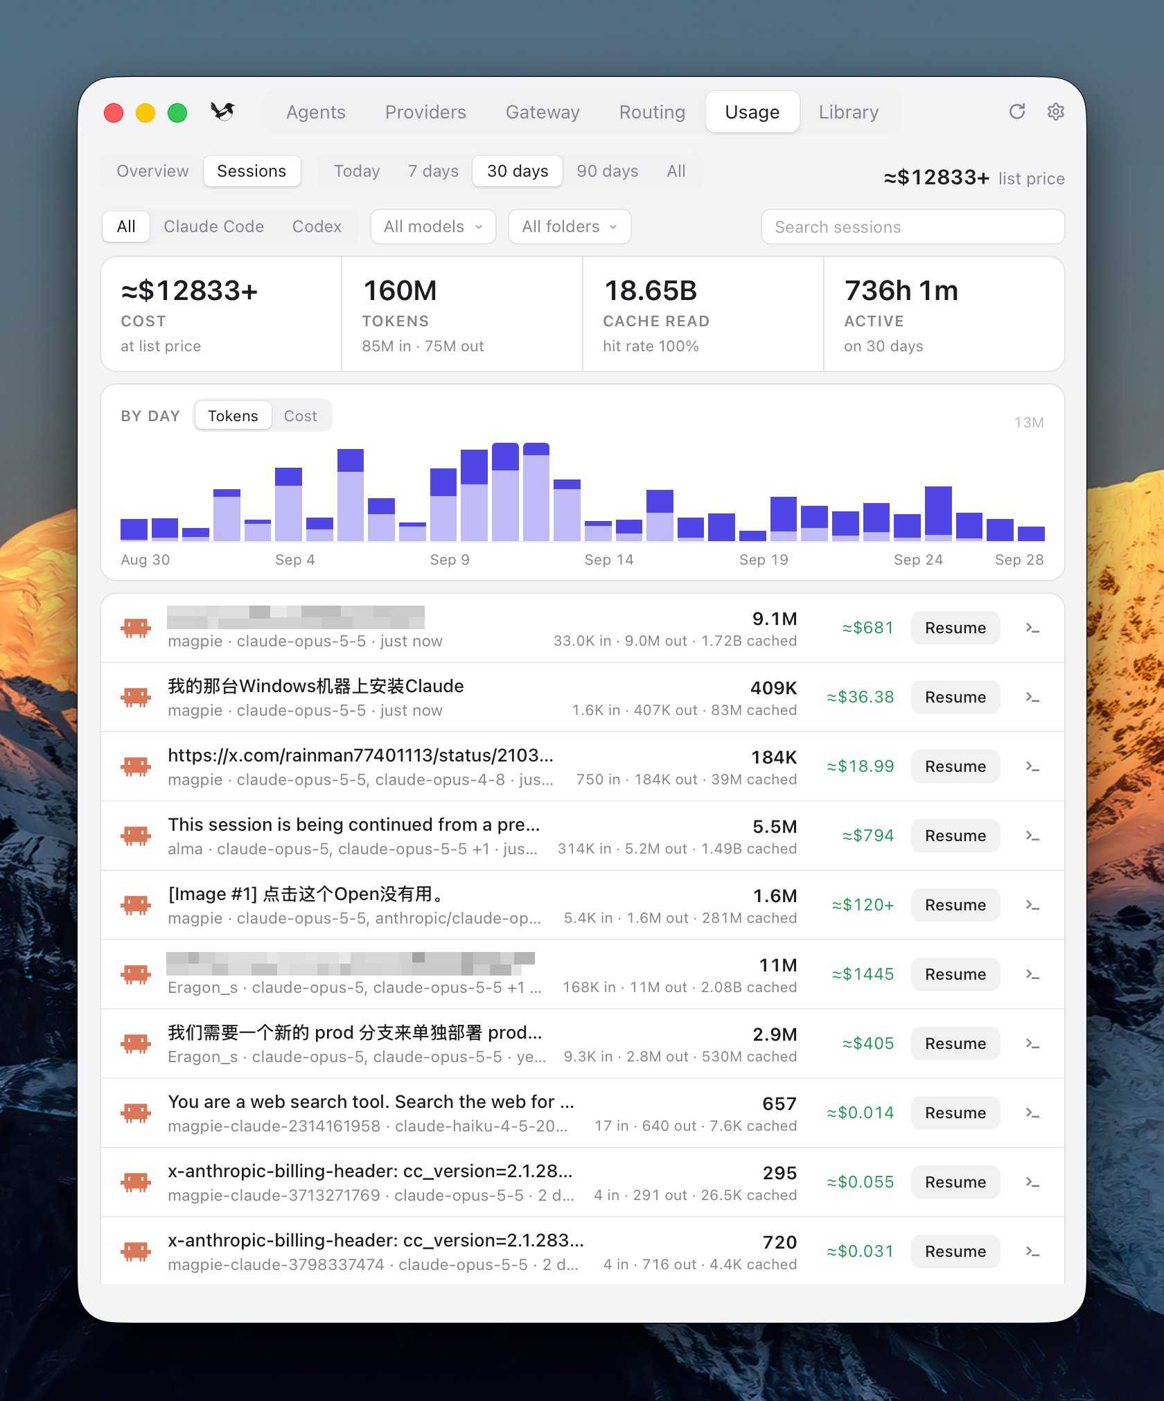Open terminal icon for the ≈$794 session
Screen dimensions: 1164x1401
click(x=1032, y=836)
